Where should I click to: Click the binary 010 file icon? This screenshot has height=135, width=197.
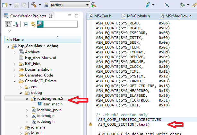[46, 5]
